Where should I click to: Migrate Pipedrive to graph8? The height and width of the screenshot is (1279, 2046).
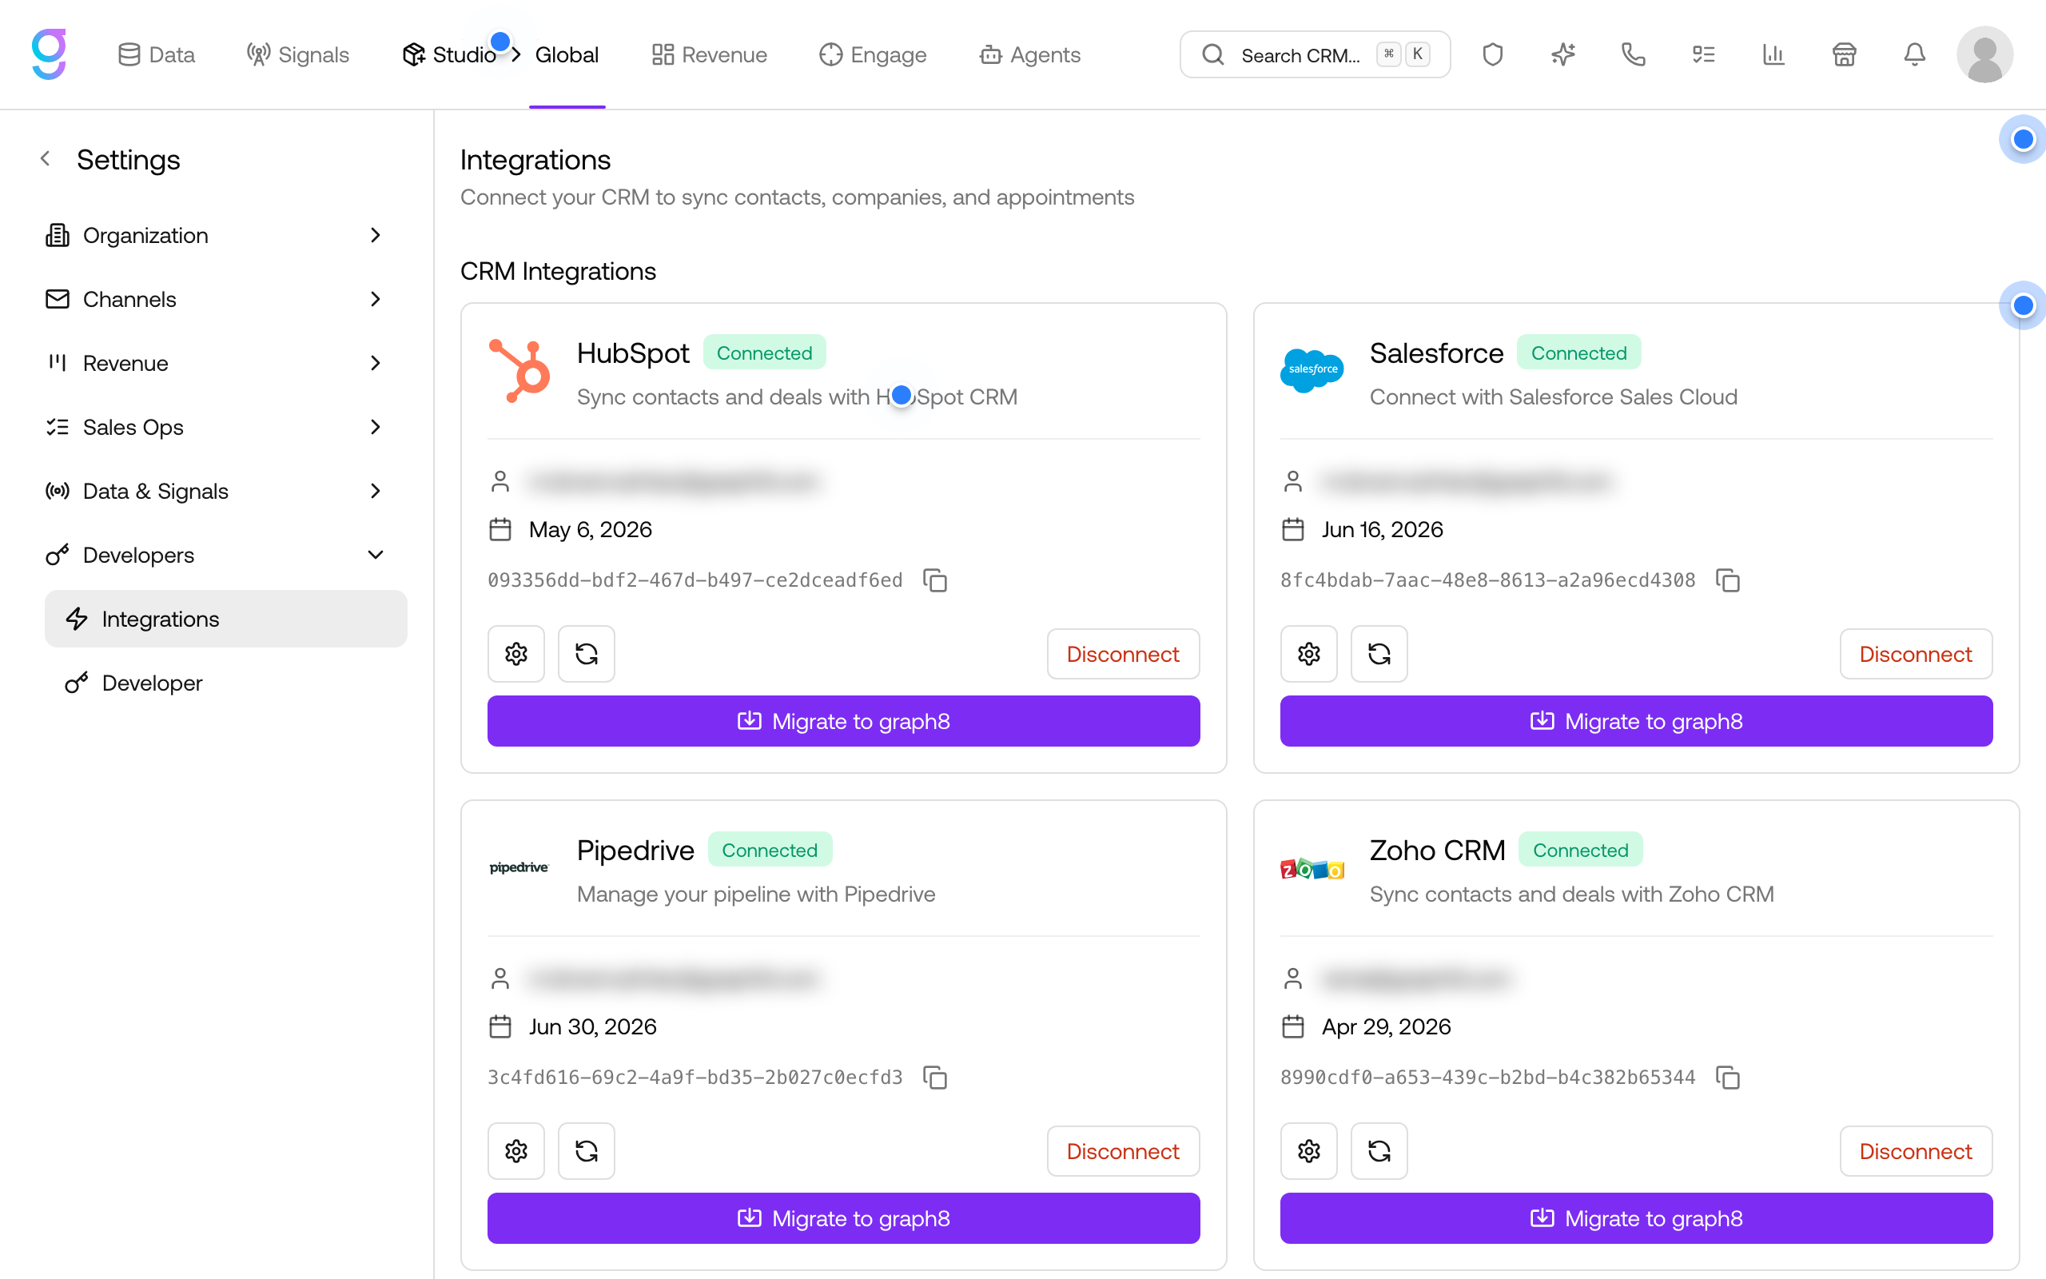844,1218
